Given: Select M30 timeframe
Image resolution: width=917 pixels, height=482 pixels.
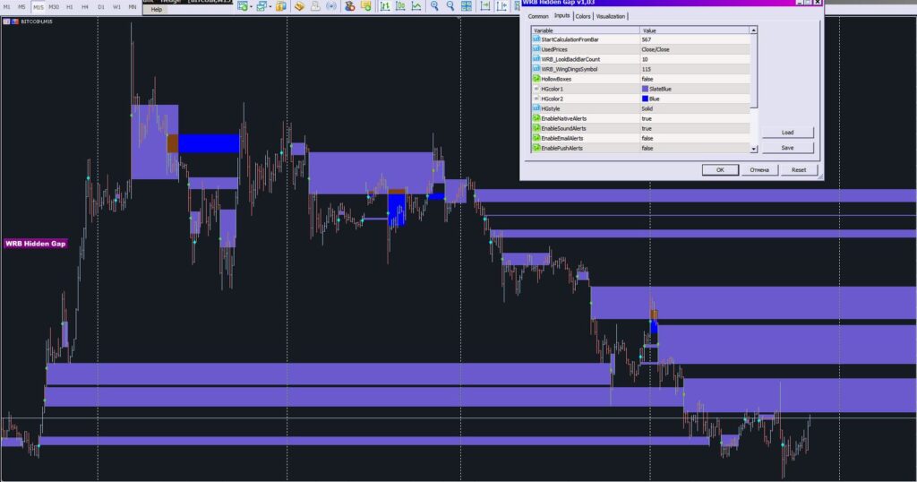Looking at the screenshot, I should [54, 7].
